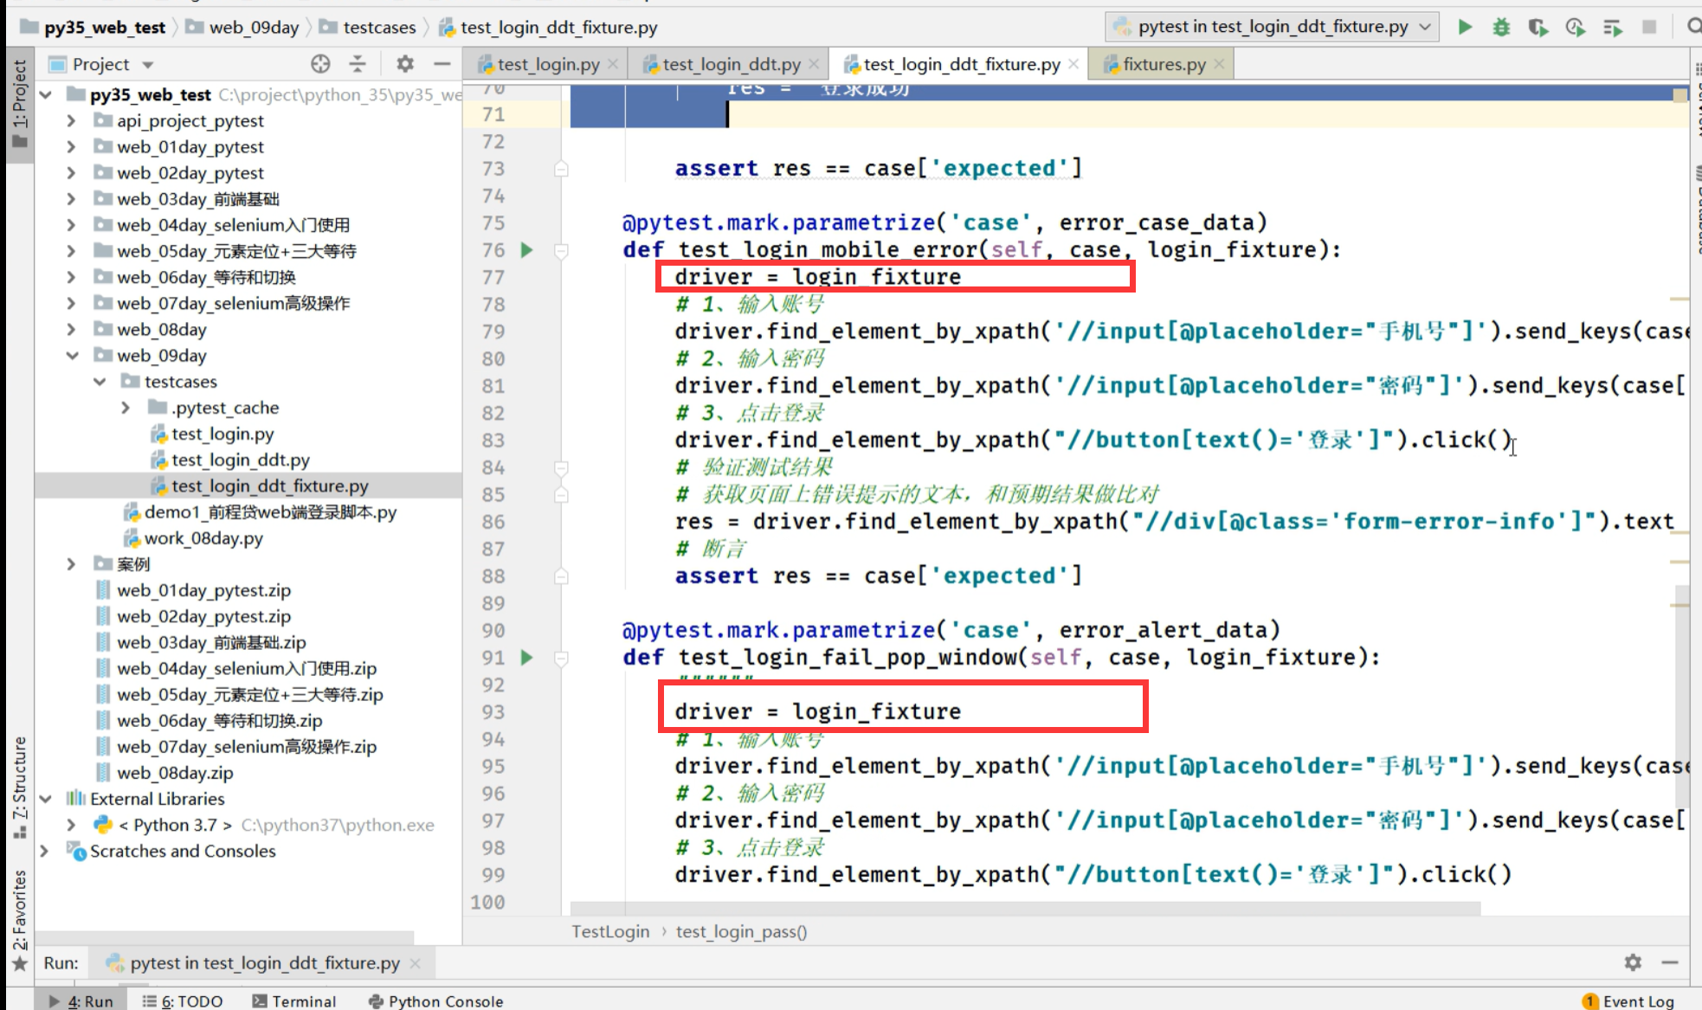Click the locate/scroll from source icon
This screenshot has width=1702, height=1010.
click(x=320, y=64)
